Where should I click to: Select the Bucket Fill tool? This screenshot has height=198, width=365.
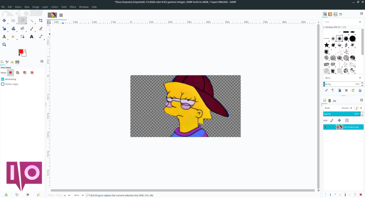click(x=22, y=29)
